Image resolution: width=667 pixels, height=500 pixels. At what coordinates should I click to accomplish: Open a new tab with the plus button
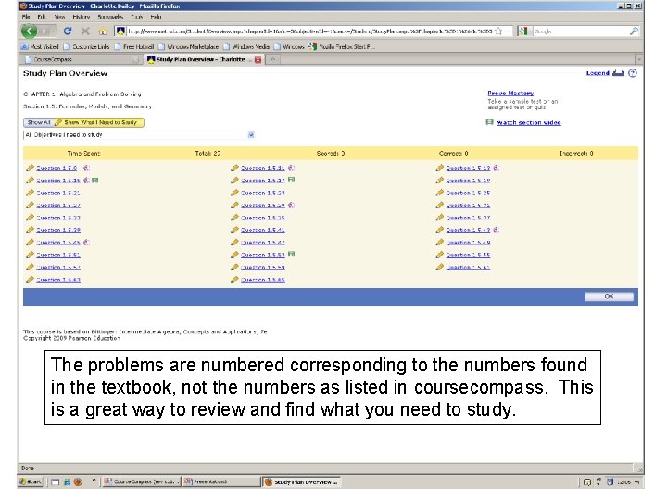(x=273, y=60)
